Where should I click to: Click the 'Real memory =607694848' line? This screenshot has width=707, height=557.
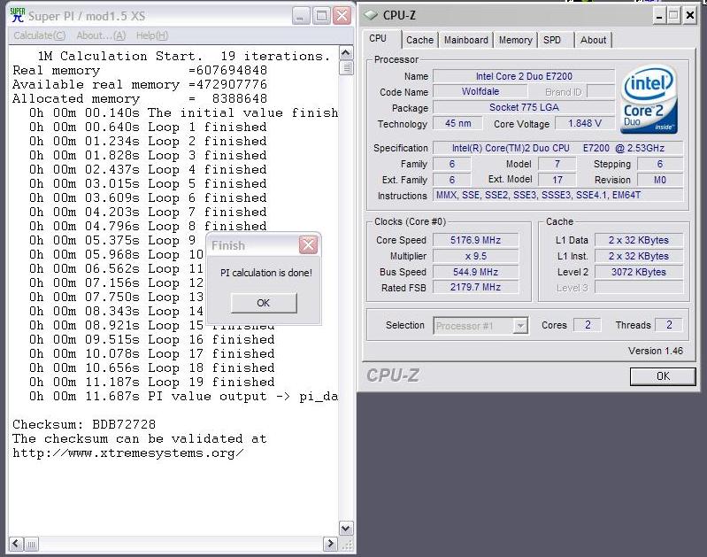(140, 71)
